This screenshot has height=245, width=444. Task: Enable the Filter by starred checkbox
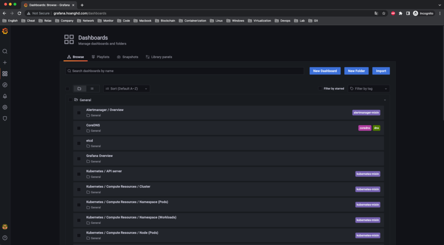click(320, 88)
